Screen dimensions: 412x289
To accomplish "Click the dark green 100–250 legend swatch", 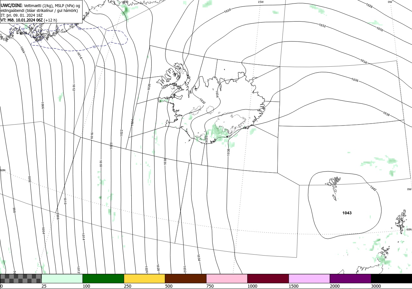I will pyautogui.click(x=103, y=278).
